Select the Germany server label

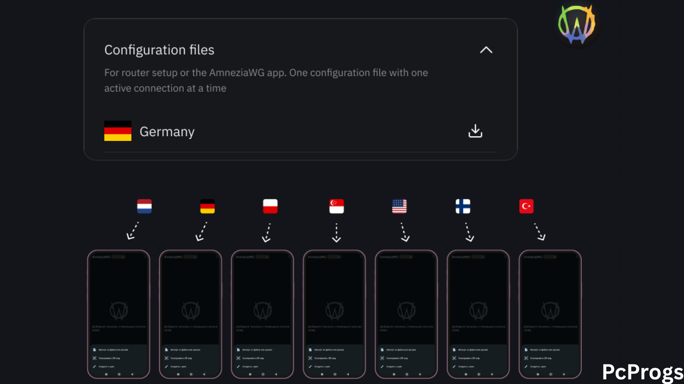[167, 132]
